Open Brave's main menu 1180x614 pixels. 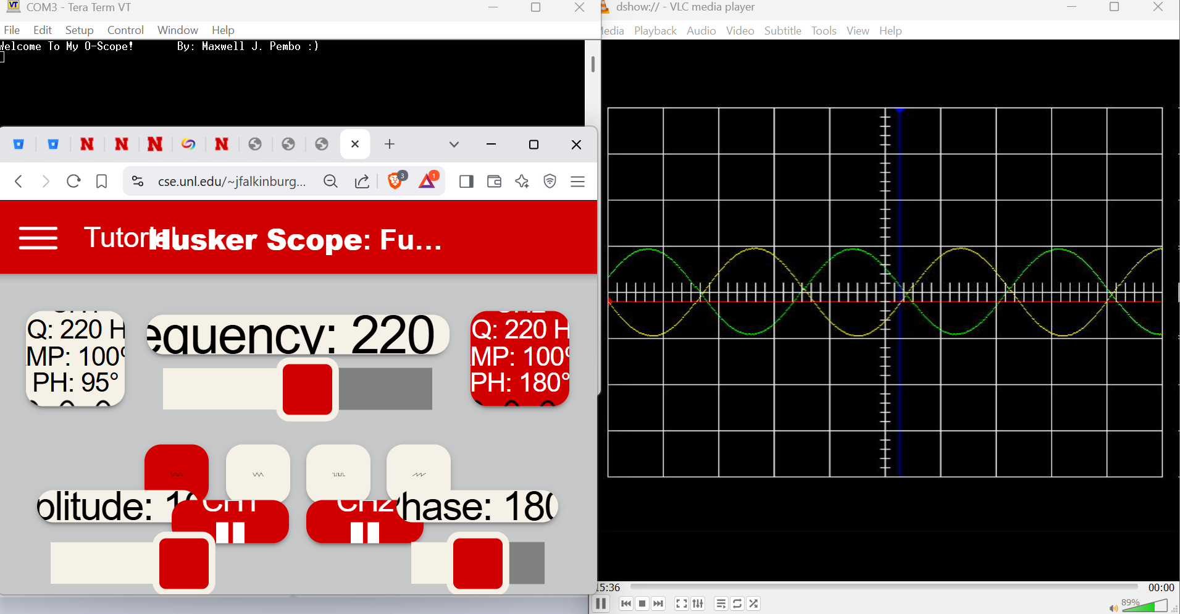pos(577,181)
